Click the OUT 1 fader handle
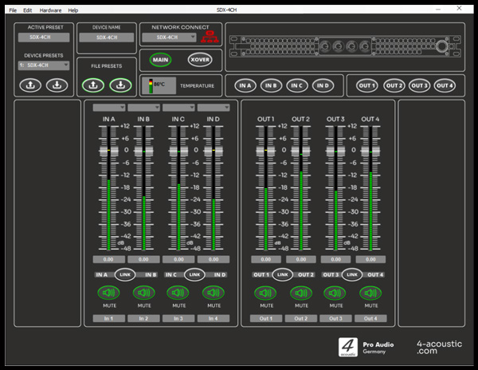 (x=265, y=150)
